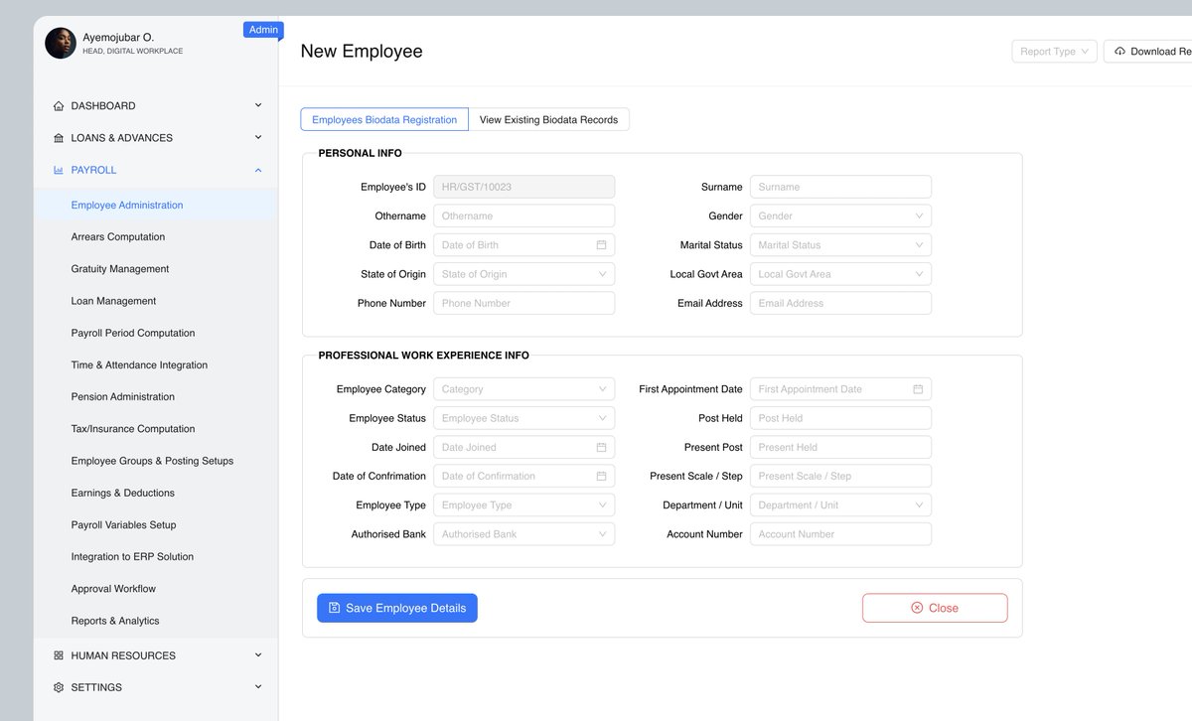Click the Present Post input field

coord(840,447)
